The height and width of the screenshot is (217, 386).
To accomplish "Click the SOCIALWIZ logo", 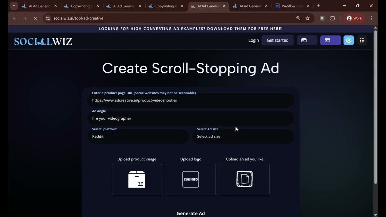I will [43, 41].
